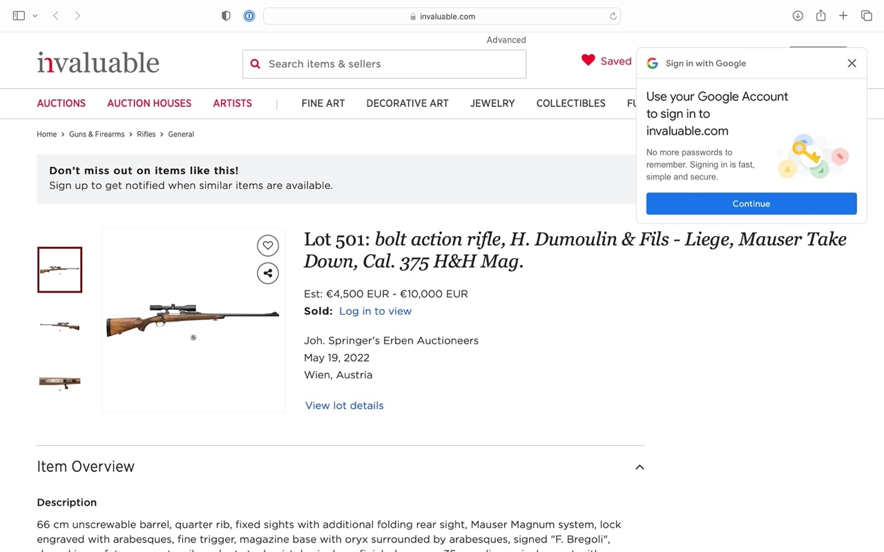
Task: Click the blue Continue button
Action: coord(751,204)
